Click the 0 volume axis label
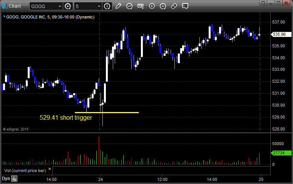293x184 pixels. click(x=273, y=165)
